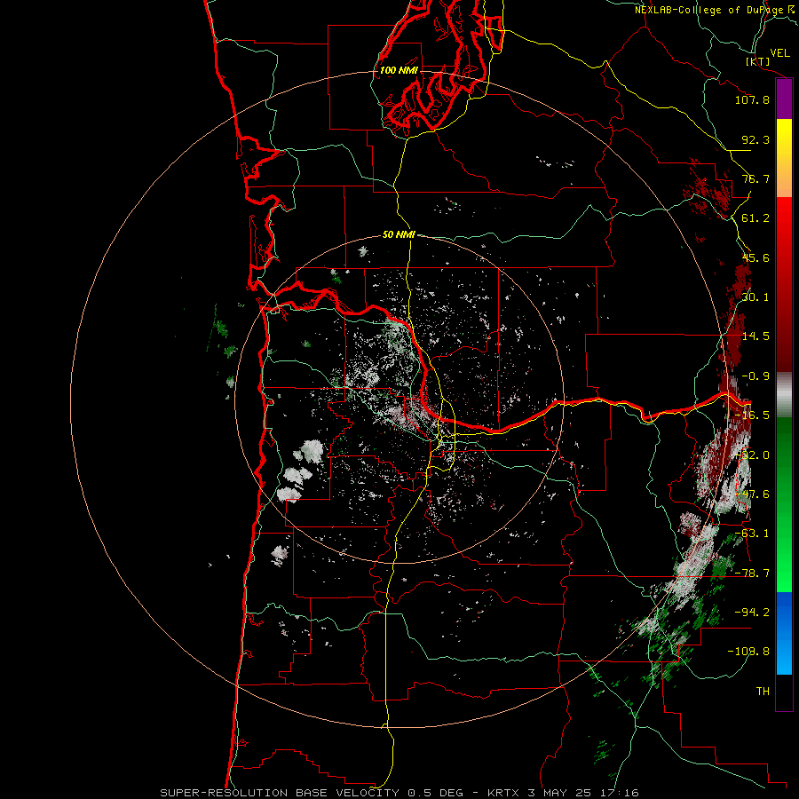This screenshot has height=799, width=799.
Task: Click the 45.6 legend value
Action: (x=755, y=257)
